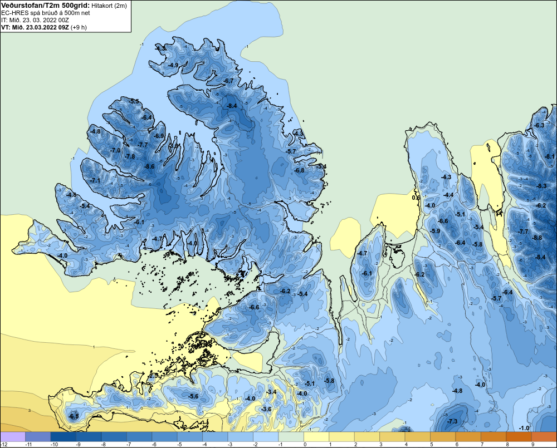The width and height of the screenshot is (557, 448).
Task: Click the -6.3 temperature label
Action: point(539,125)
